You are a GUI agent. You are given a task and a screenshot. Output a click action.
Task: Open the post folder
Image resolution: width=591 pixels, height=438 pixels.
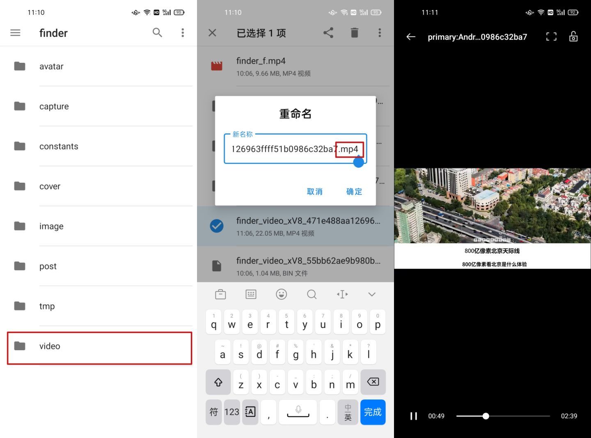(98, 266)
